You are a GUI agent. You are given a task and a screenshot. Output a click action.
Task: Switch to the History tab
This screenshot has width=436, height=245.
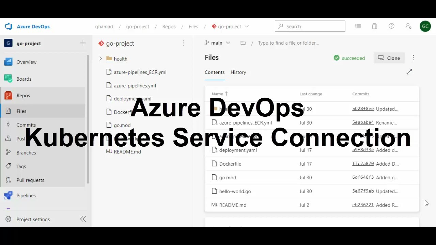238,72
